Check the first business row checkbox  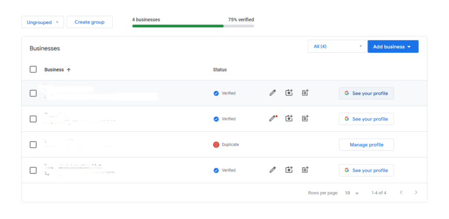tap(33, 93)
